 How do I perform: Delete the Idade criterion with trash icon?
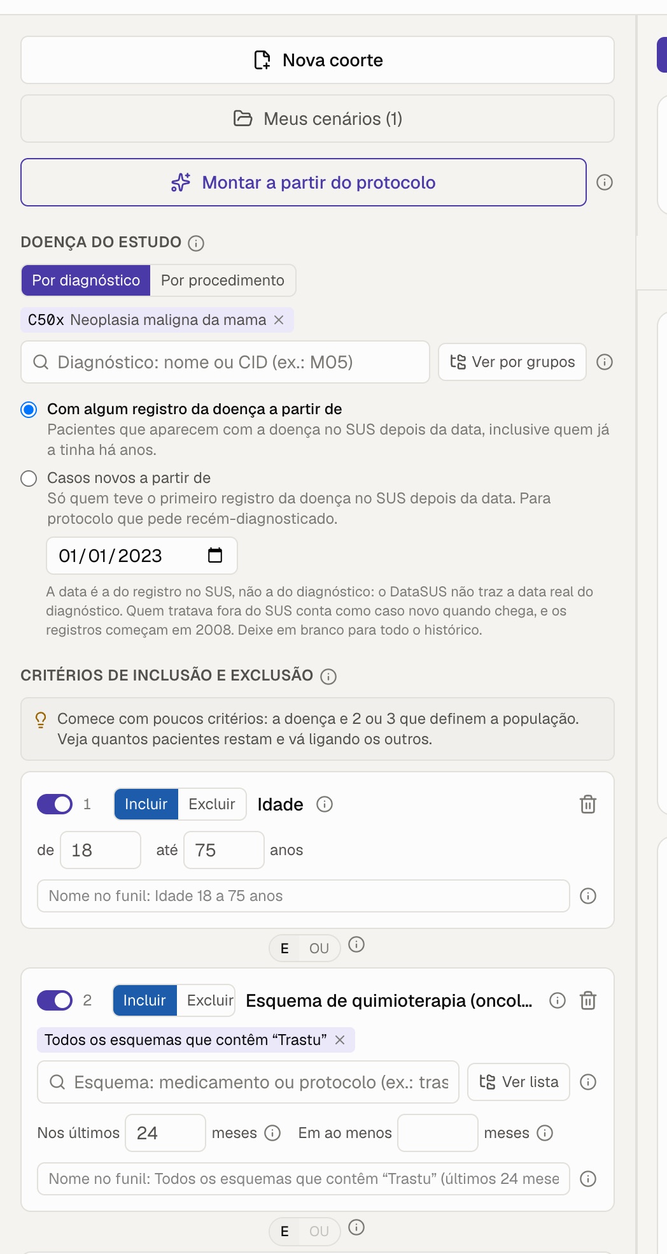pos(588,804)
